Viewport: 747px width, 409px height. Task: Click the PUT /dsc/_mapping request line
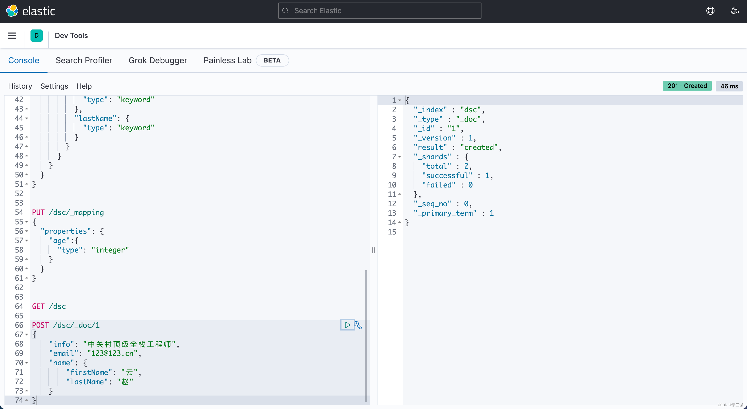[68, 212]
